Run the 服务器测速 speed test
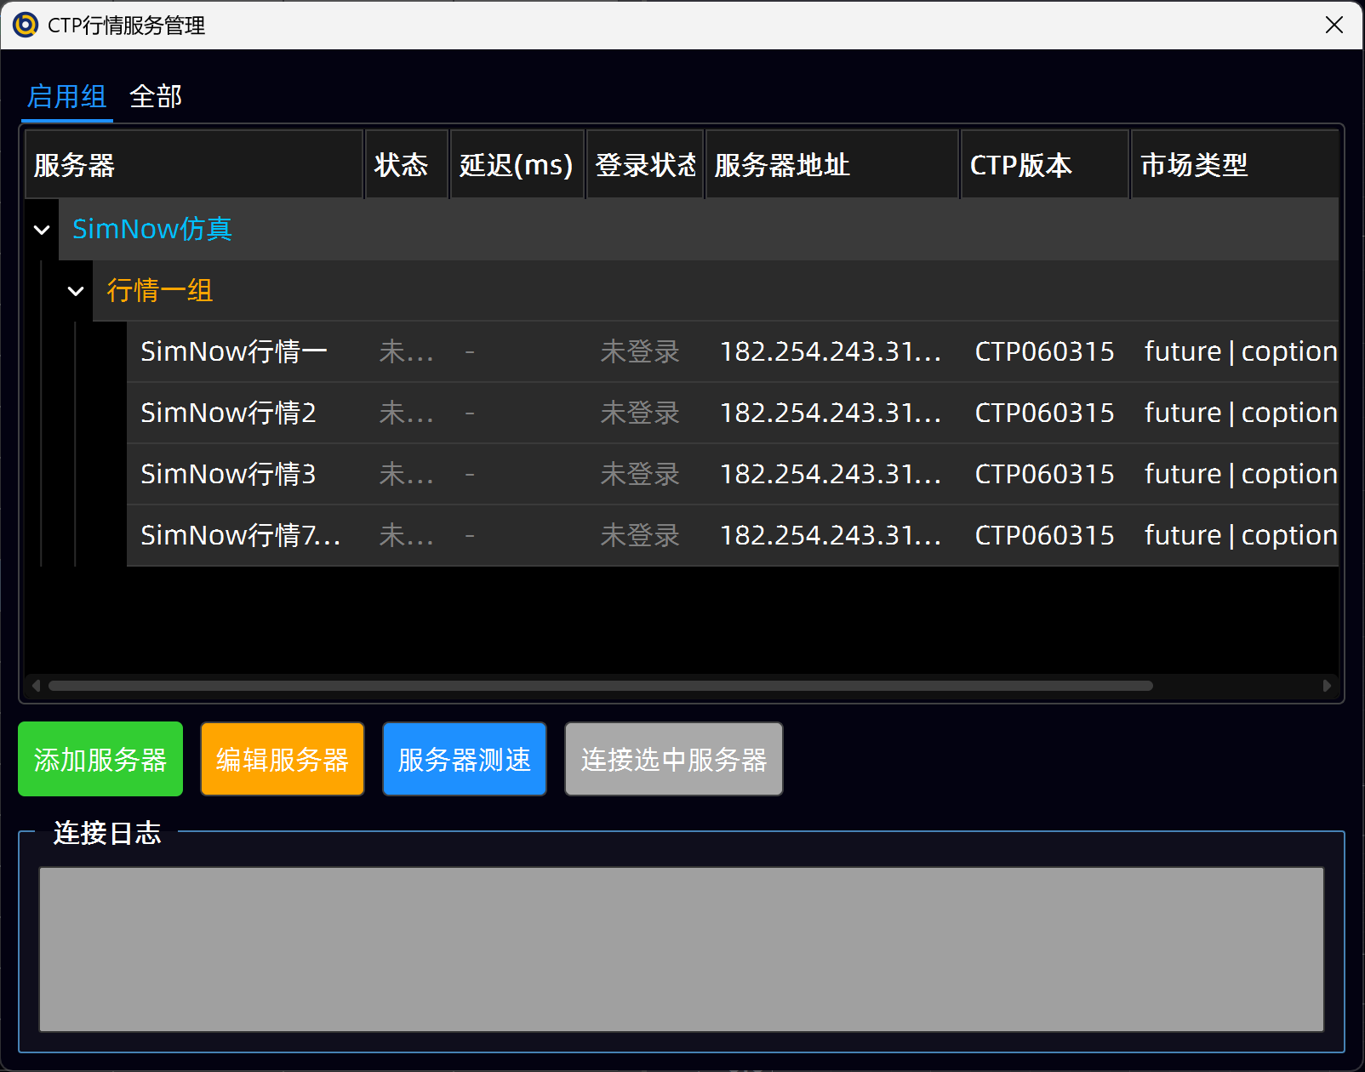The width and height of the screenshot is (1365, 1072). click(465, 759)
